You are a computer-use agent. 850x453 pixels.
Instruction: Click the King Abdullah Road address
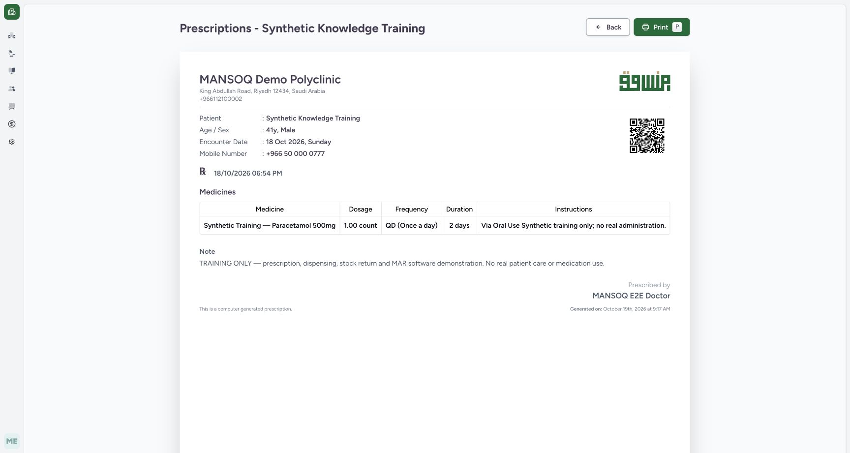[262, 91]
